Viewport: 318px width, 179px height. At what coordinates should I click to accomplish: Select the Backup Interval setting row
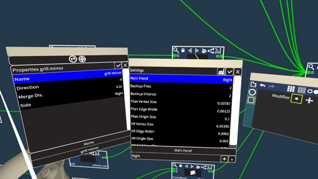[x=181, y=94]
